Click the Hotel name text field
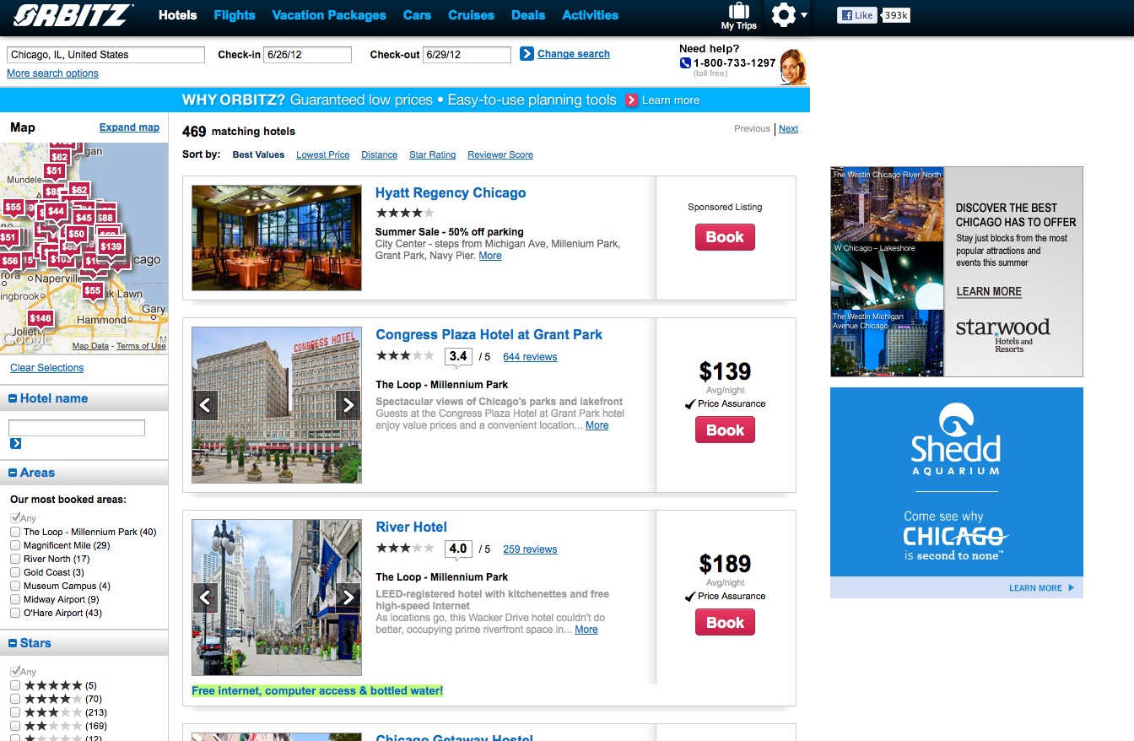Screen dimensions: 1134x741 tap(77, 428)
